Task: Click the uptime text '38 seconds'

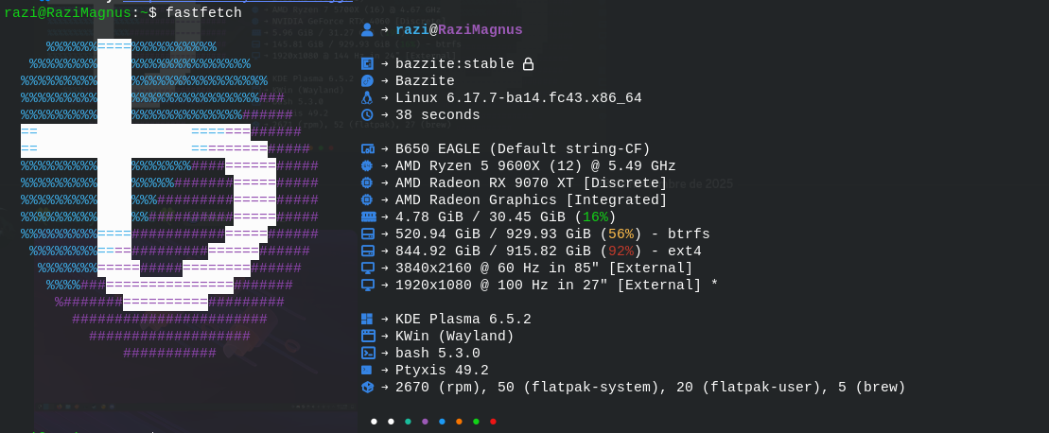Action: pos(438,115)
